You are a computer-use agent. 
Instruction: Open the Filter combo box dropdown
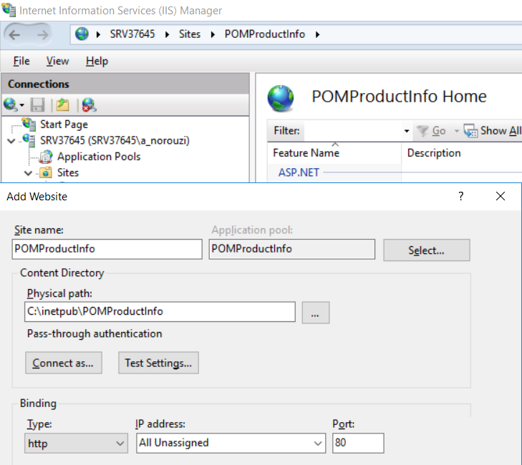(x=407, y=131)
